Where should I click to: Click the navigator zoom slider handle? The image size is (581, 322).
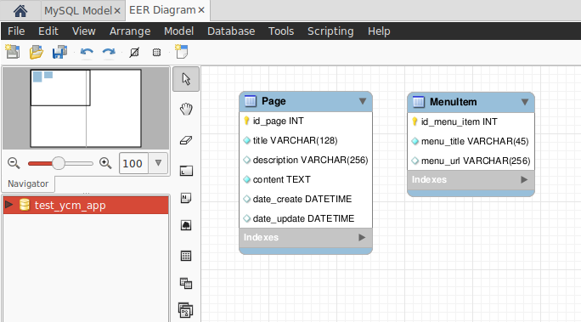[58, 163]
